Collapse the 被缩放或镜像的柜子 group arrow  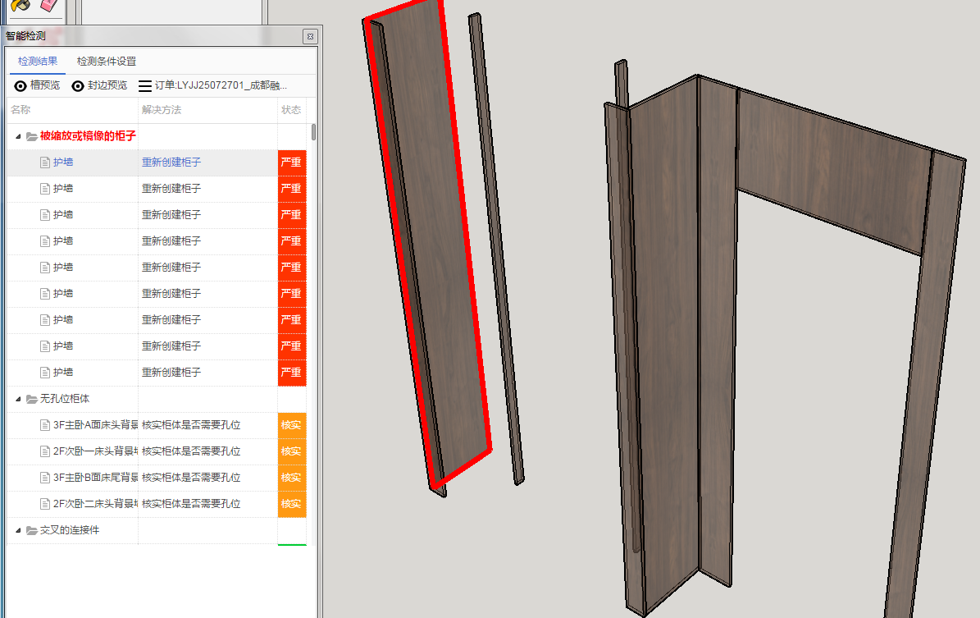coord(18,136)
